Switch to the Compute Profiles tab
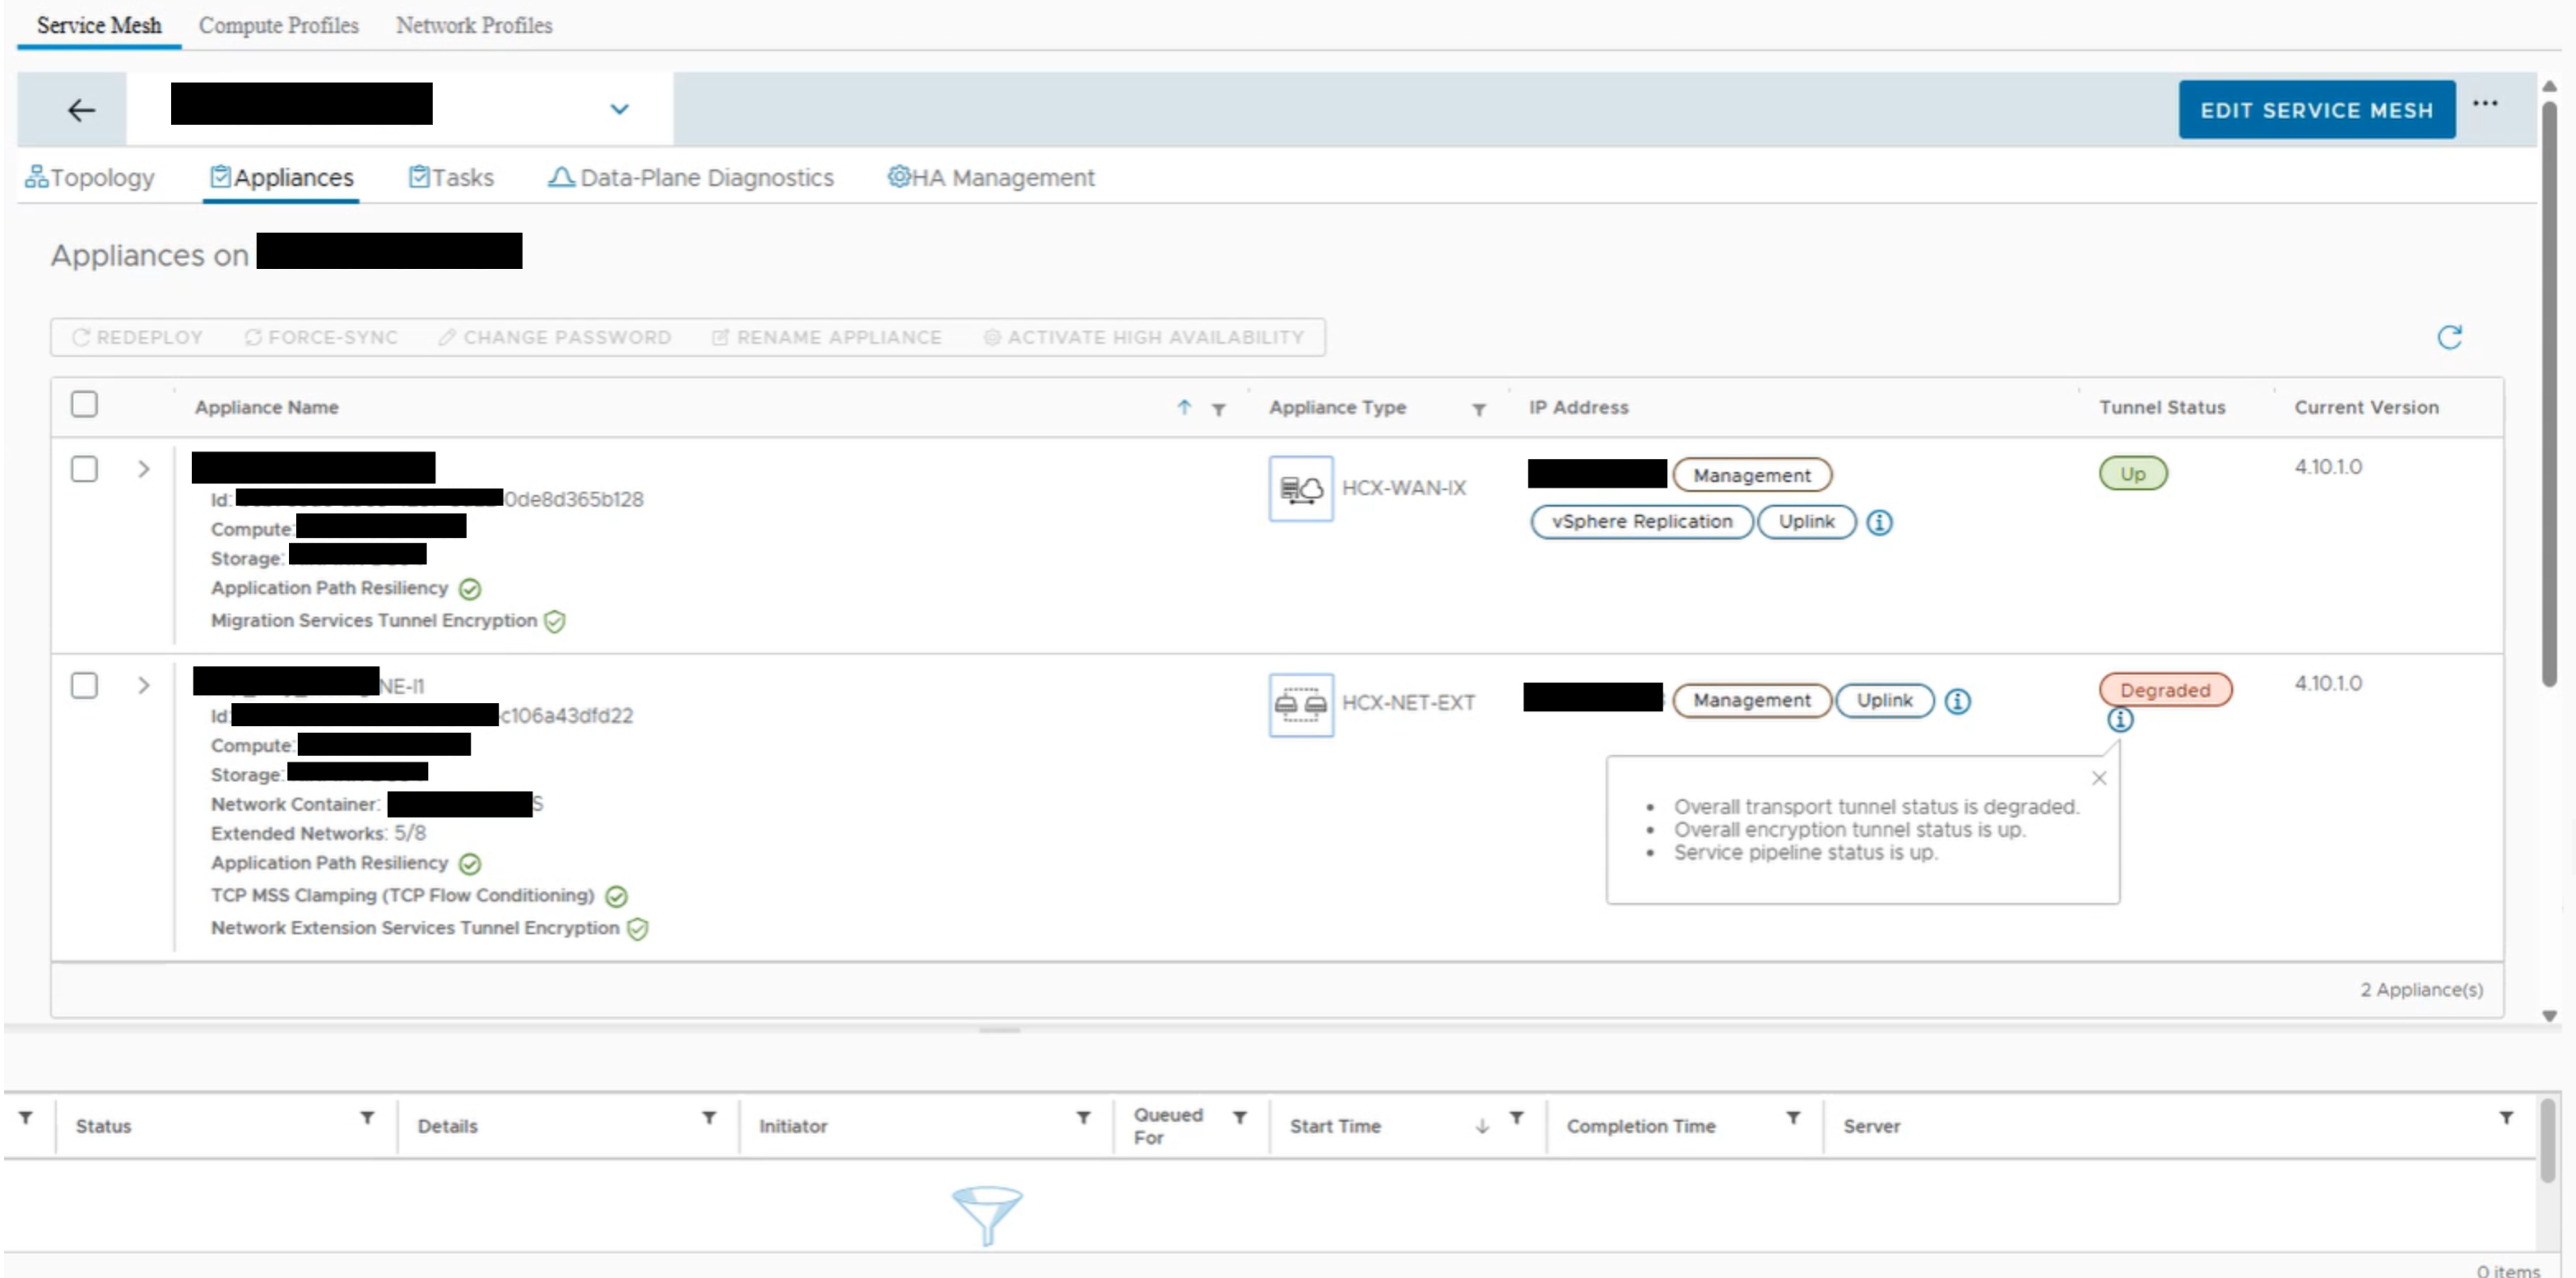This screenshot has width=2576, height=1278. click(278, 25)
